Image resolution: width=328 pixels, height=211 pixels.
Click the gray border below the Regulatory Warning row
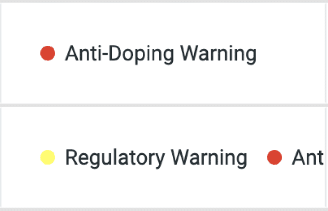(x=164, y=210)
